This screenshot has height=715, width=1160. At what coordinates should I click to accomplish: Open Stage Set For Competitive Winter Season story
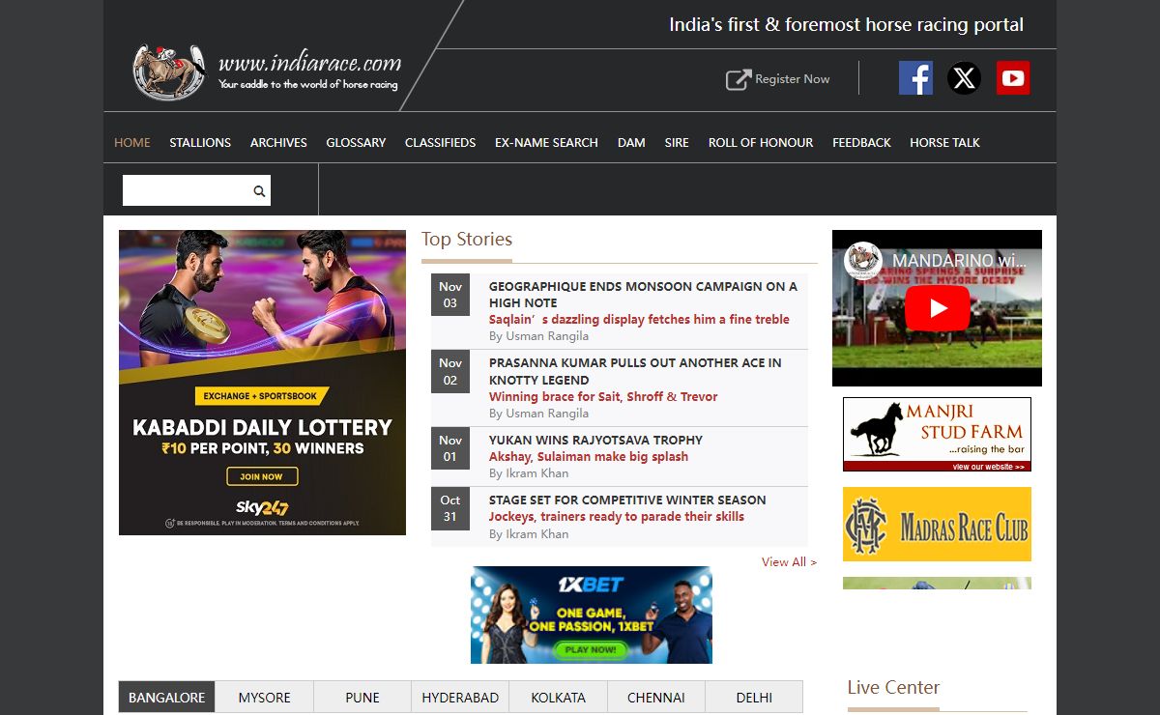point(627,500)
